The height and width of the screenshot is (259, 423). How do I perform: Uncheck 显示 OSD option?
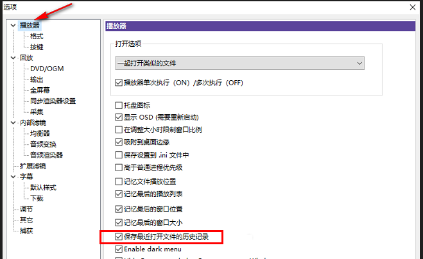(119, 117)
